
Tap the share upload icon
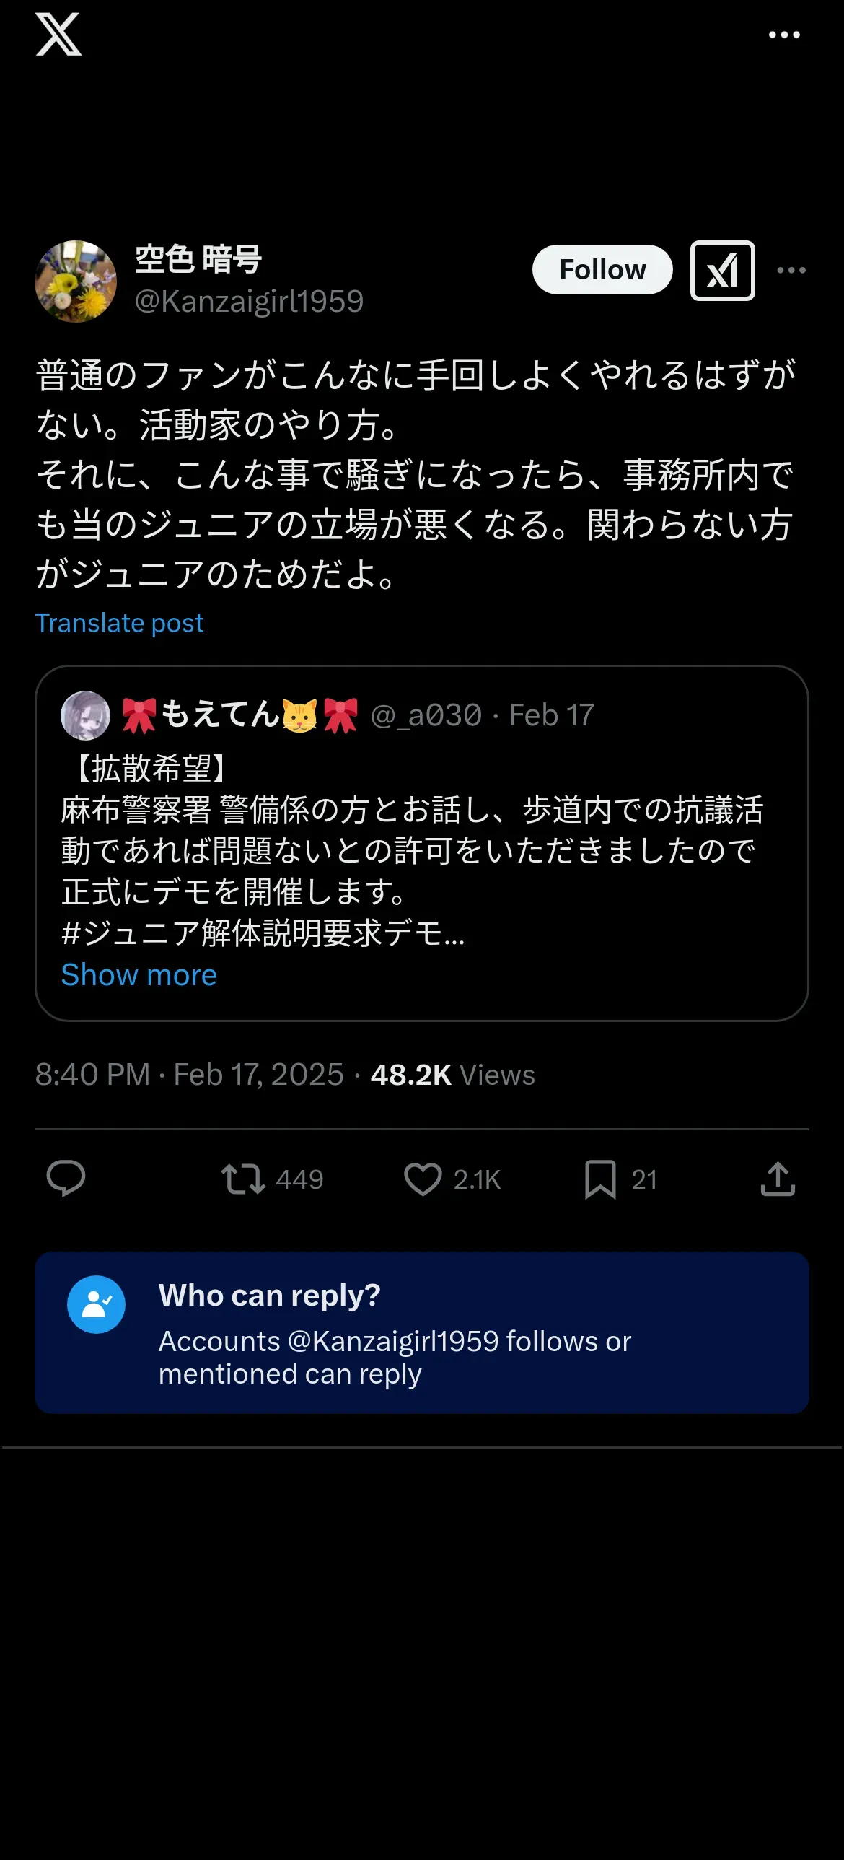point(778,1179)
